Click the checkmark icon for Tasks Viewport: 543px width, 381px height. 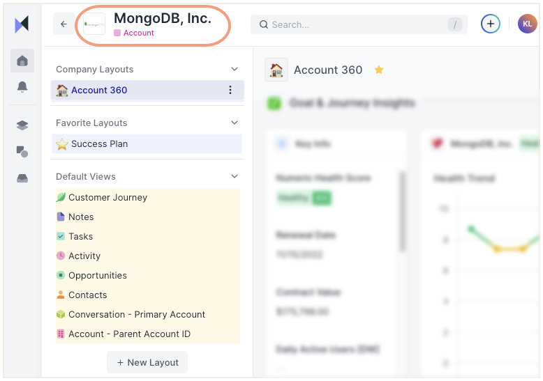click(x=61, y=236)
